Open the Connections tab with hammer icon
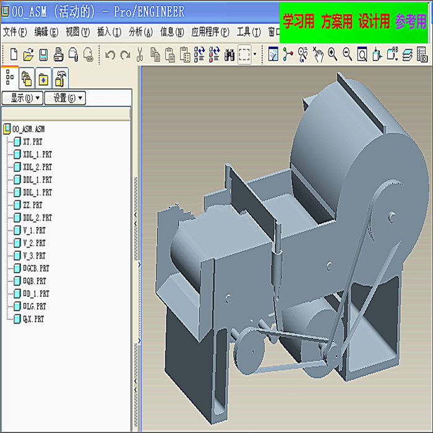 60,78
